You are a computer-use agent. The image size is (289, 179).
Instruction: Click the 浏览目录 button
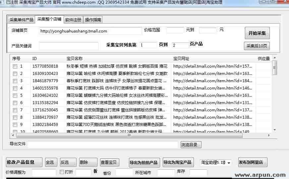click(191, 145)
